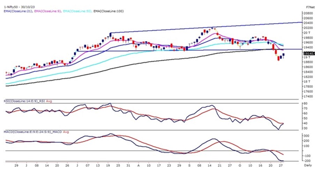
Task: Click the 18200 price axis value
Action: [308, 77]
